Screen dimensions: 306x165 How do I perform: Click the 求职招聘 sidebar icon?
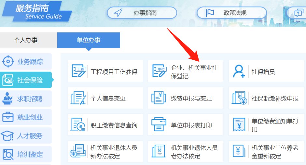[7, 99]
